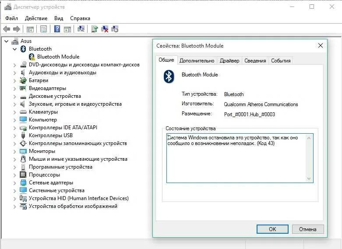Click the Properties toolbar icon
The height and width of the screenshot is (249, 342).
click(44, 29)
